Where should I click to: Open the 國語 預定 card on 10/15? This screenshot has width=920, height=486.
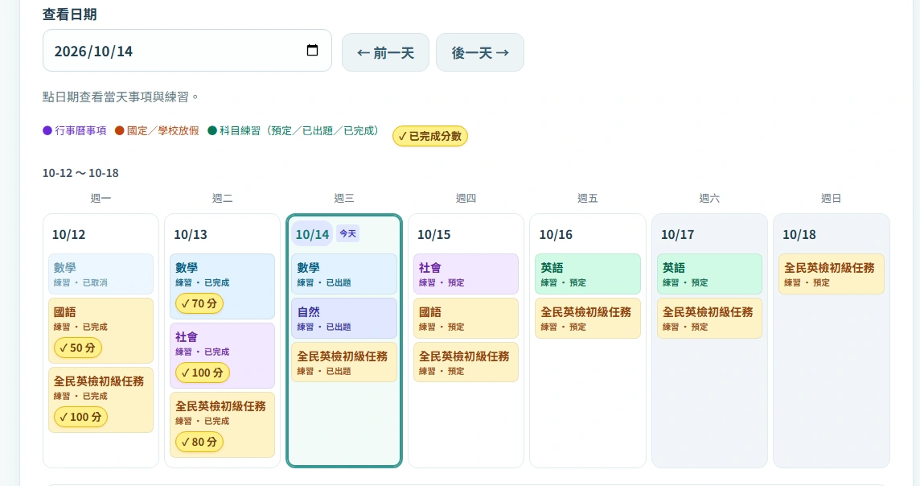466,318
